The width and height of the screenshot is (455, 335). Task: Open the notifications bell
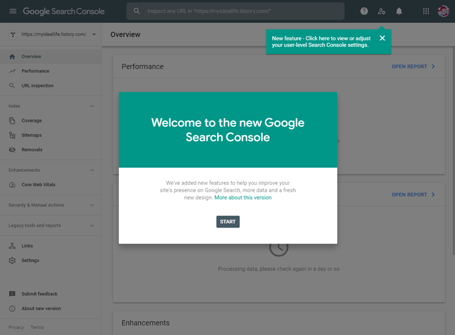[399, 11]
